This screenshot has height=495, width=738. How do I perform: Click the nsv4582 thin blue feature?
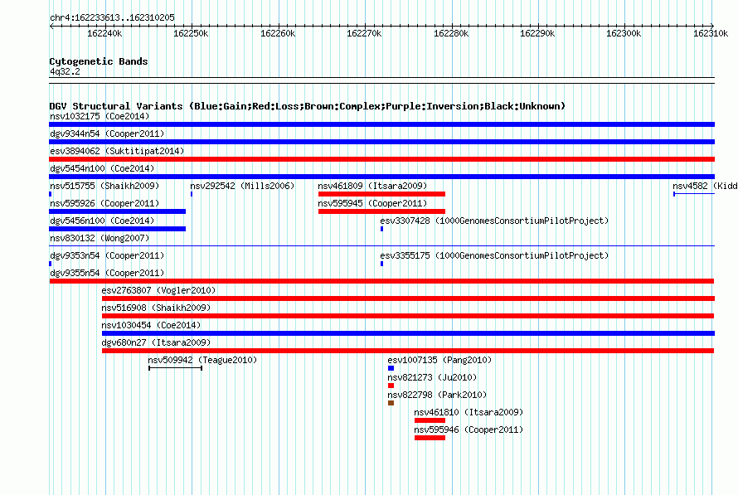694,194
